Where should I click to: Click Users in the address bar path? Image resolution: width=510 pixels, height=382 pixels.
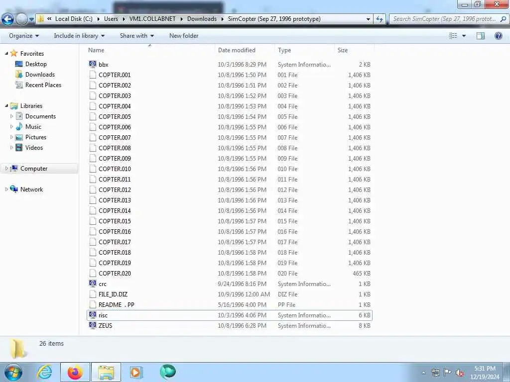click(x=111, y=19)
